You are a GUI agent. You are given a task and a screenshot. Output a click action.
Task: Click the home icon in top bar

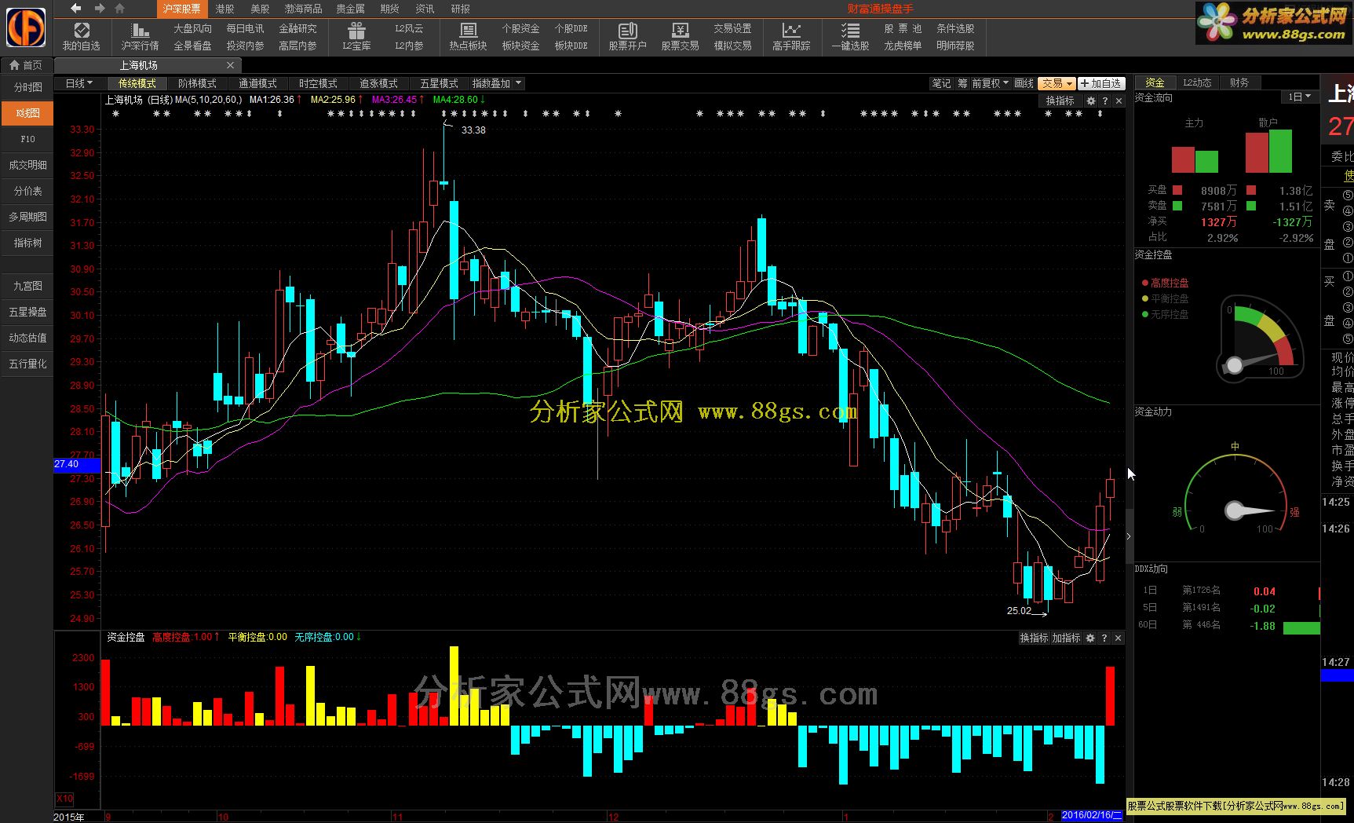point(119,8)
